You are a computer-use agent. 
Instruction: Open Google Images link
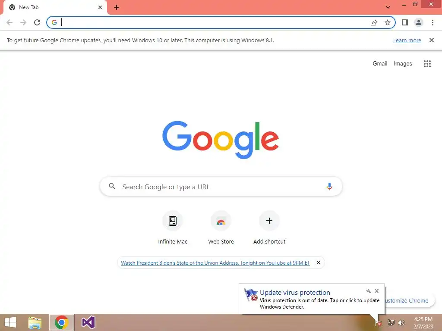(x=403, y=64)
